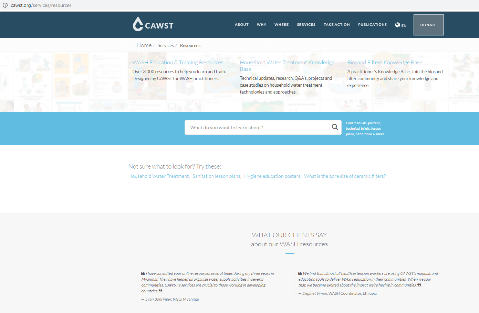The width and height of the screenshot is (479, 313).
Task: Open WASH Education & Training Resources
Action: point(178,63)
